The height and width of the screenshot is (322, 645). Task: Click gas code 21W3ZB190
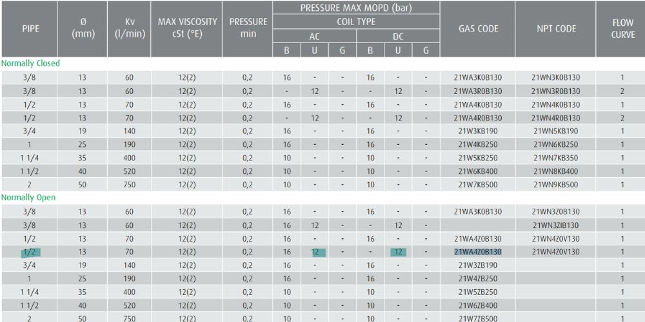pyautogui.click(x=478, y=265)
